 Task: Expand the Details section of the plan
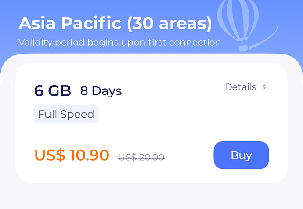(241, 87)
